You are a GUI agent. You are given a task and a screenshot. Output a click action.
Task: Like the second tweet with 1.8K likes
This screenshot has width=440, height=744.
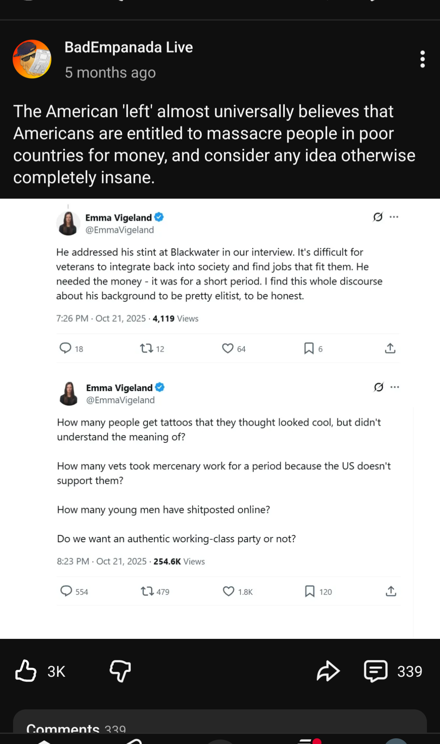pyautogui.click(x=229, y=591)
